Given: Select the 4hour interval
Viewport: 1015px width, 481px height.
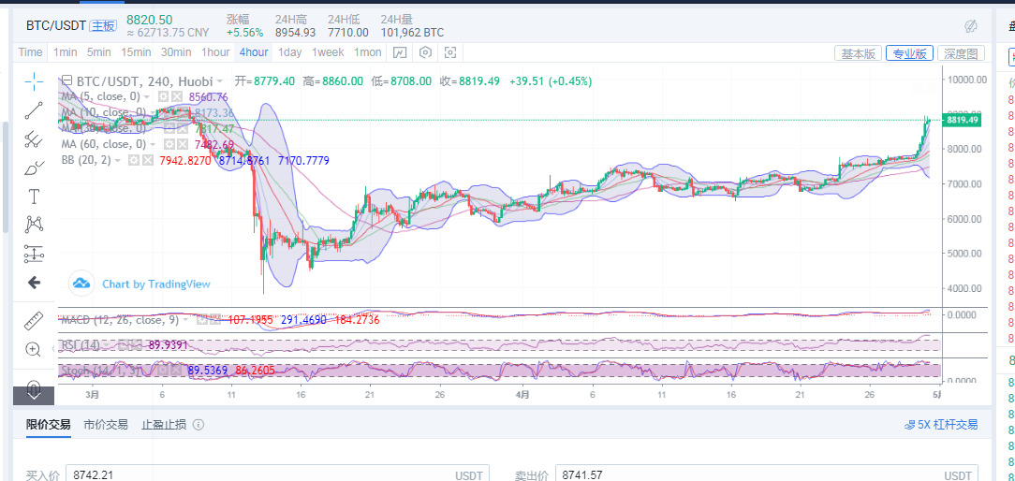Looking at the screenshot, I should [x=253, y=52].
